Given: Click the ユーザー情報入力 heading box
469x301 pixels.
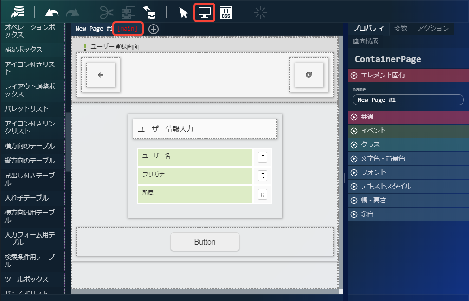Looking at the screenshot, I should click(x=205, y=129).
